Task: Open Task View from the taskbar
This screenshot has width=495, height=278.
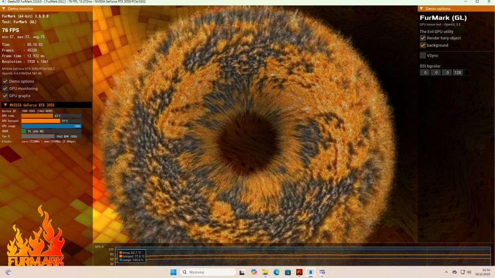Action: click(242, 272)
